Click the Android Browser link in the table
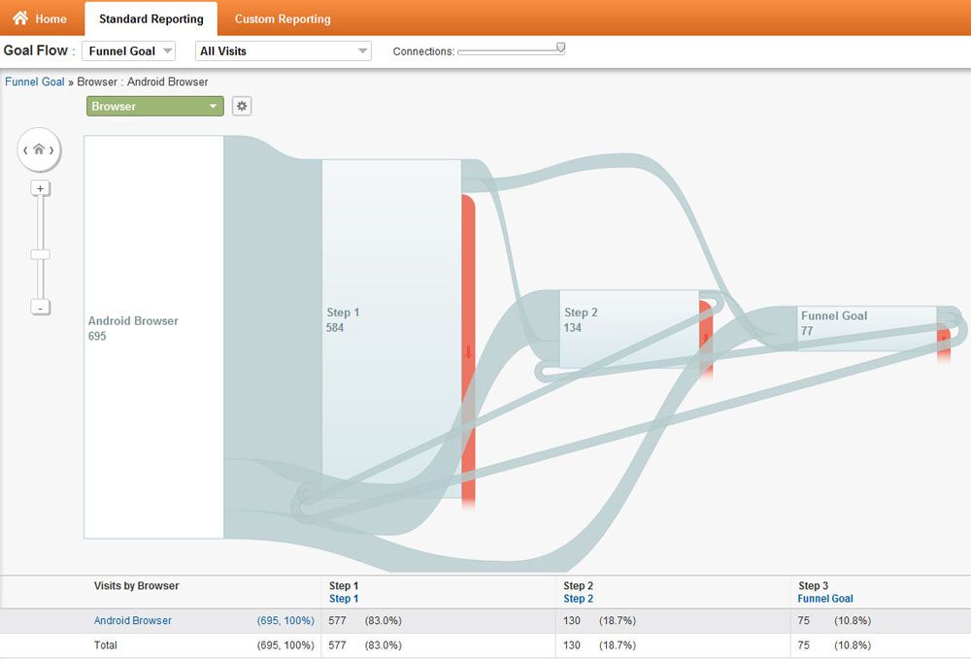This screenshot has height=659, width=971. (x=133, y=620)
